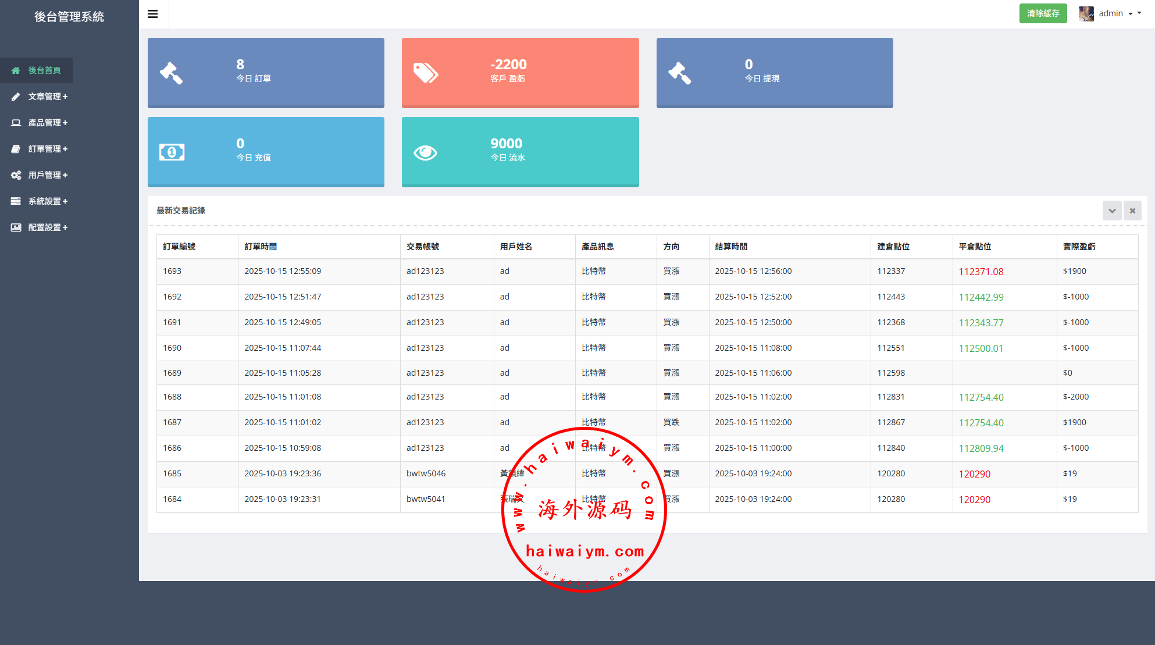Click the money bill icon in 今日充值 card

click(x=172, y=152)
